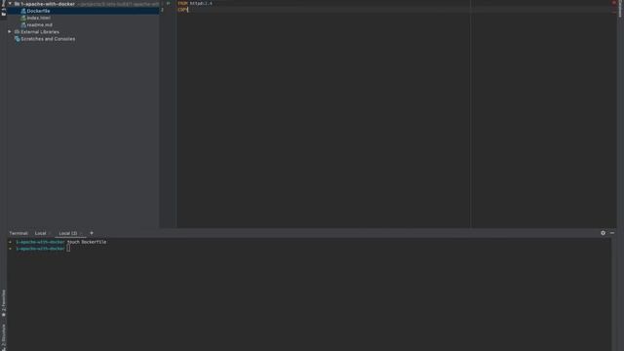Click the Scratches and Consoles icon

click(x=17, y=39)
